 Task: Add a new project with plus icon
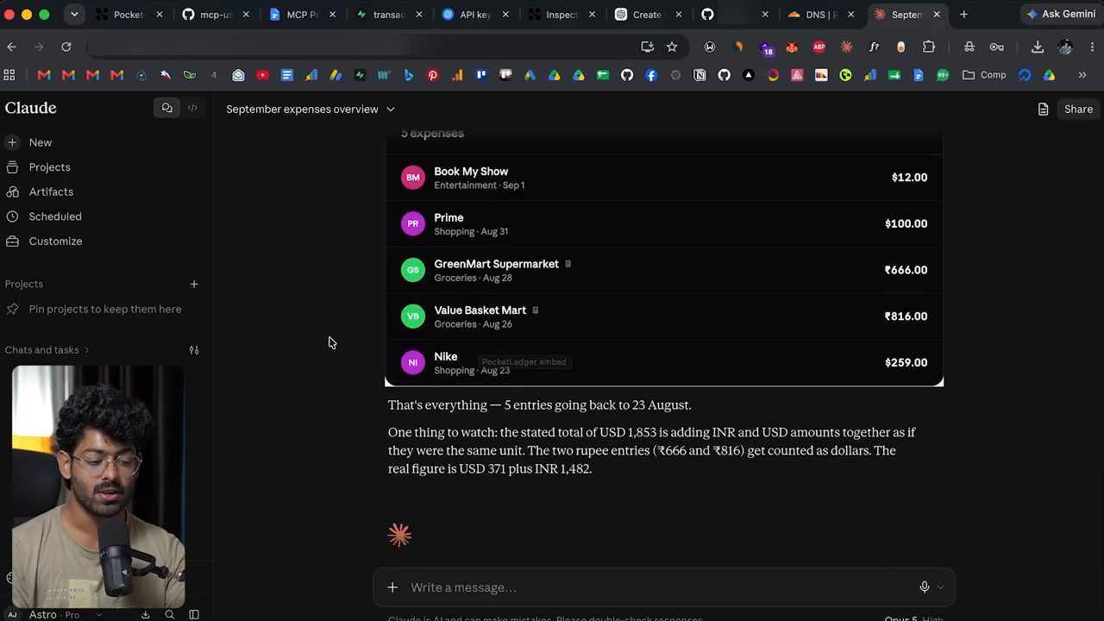194,284
